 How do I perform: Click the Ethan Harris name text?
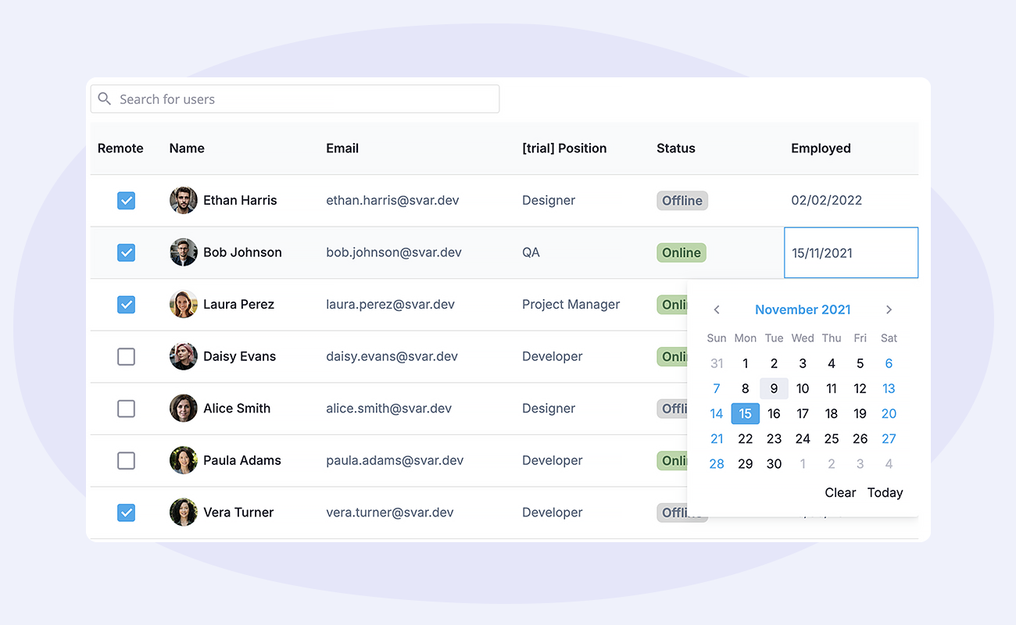(240, 201)
